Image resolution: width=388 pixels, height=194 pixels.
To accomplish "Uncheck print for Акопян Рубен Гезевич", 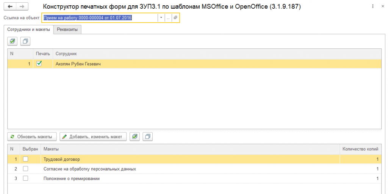I will click(x=39, y=64).
